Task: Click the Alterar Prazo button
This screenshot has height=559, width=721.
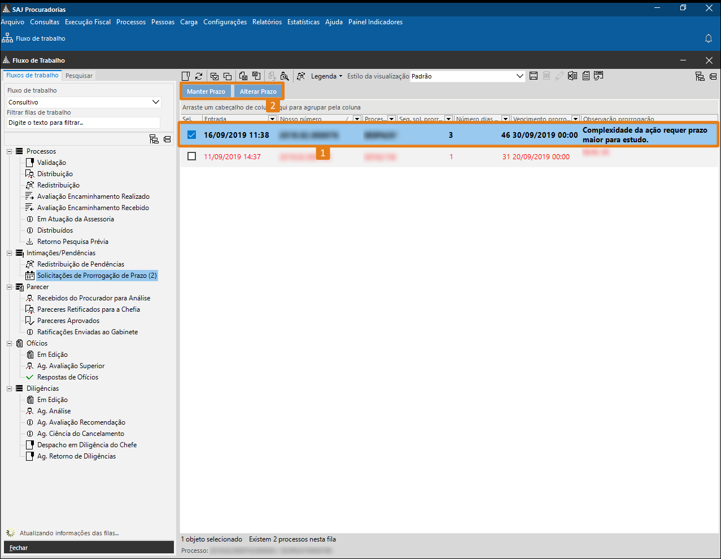Action: click(x=258, y=91)
